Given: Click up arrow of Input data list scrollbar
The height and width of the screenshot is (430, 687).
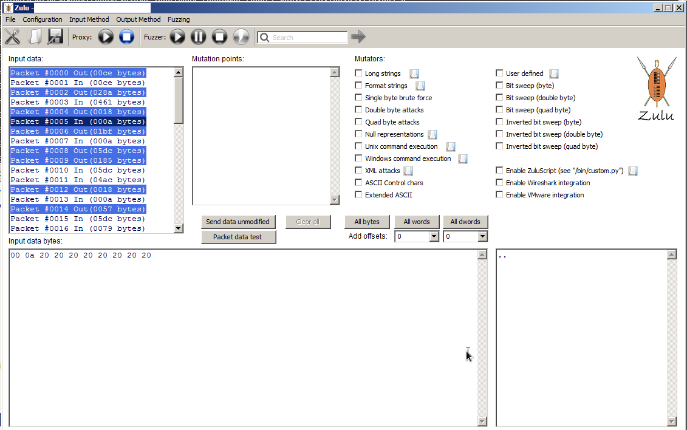Looking at the screenshot, I should (x=179, y=72).
